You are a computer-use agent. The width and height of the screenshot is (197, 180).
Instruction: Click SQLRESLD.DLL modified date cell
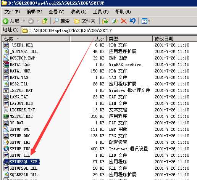point(172,175)
